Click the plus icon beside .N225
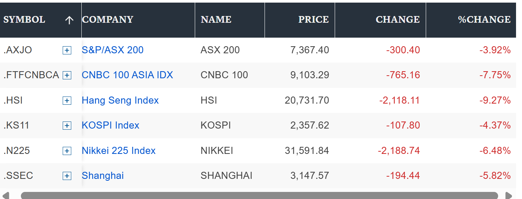The width and height of the screenshot is (522, 199). [67, 151]
